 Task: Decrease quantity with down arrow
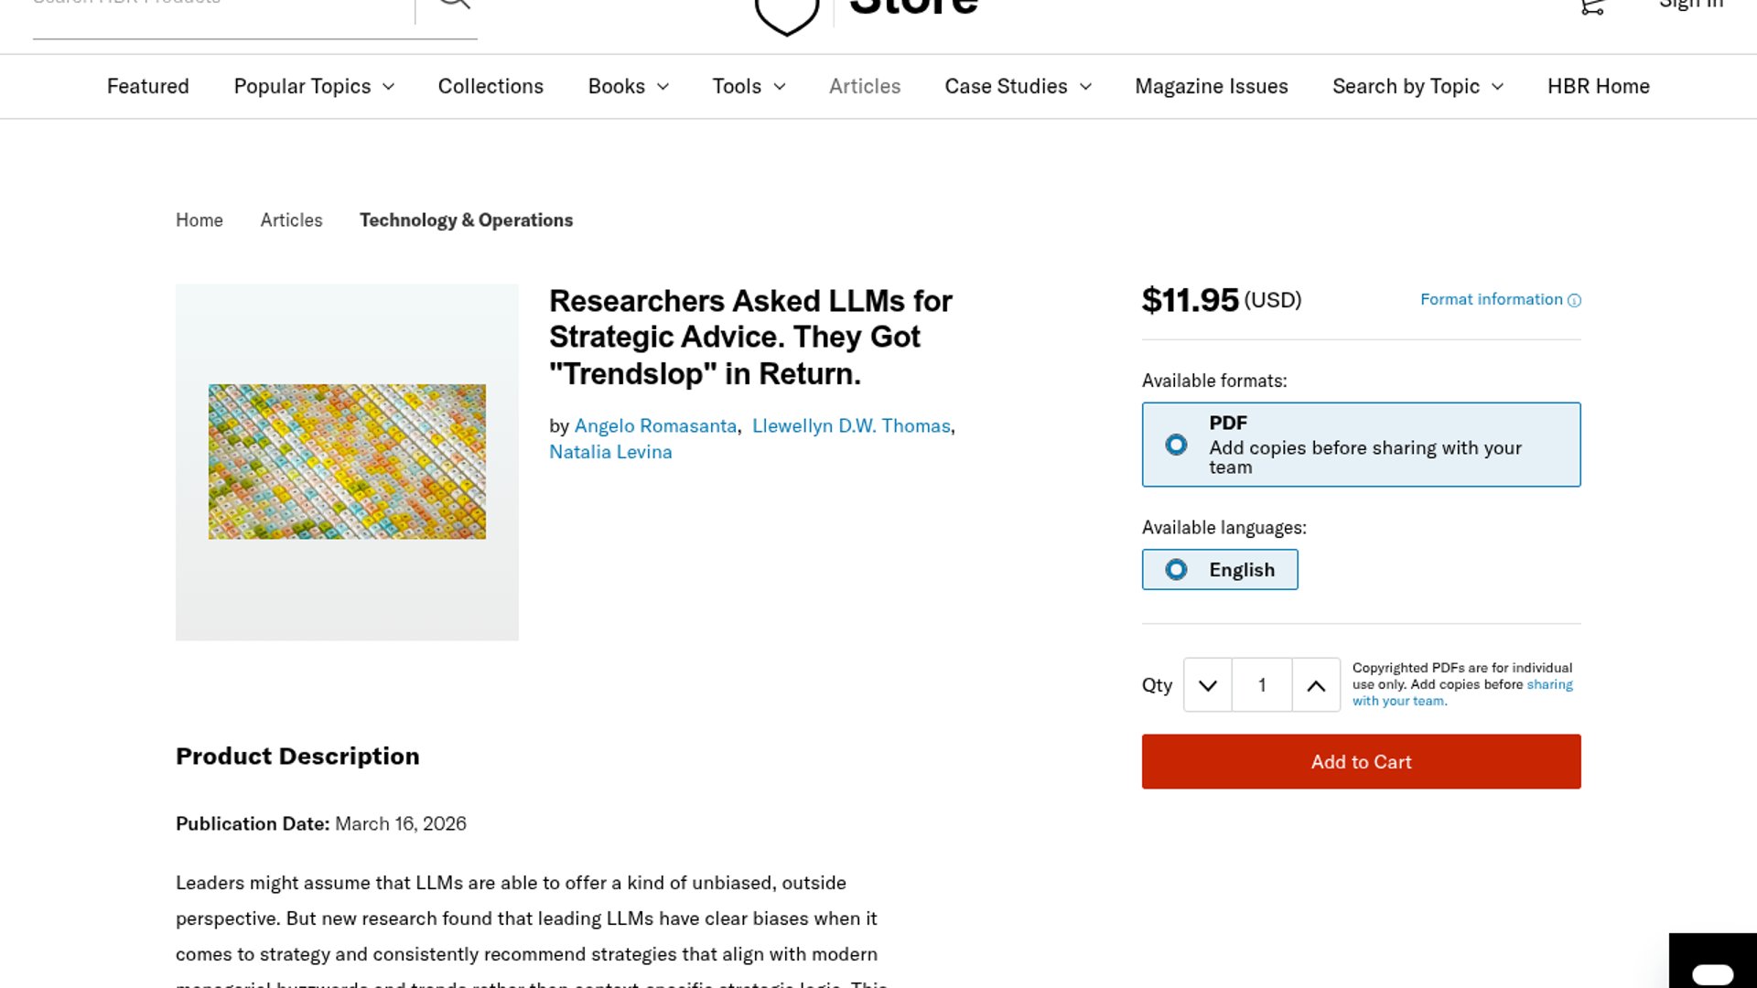(x=1207, y=685)
